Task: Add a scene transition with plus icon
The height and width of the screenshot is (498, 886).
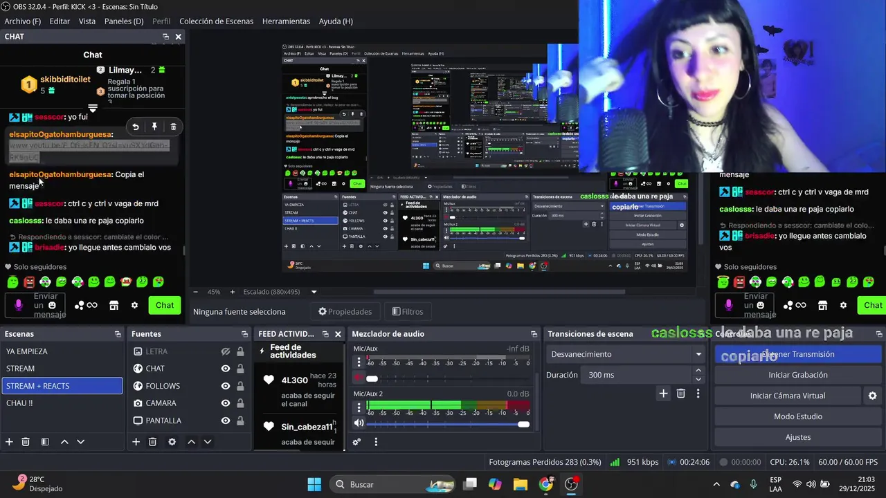Action: coord(663,394)
